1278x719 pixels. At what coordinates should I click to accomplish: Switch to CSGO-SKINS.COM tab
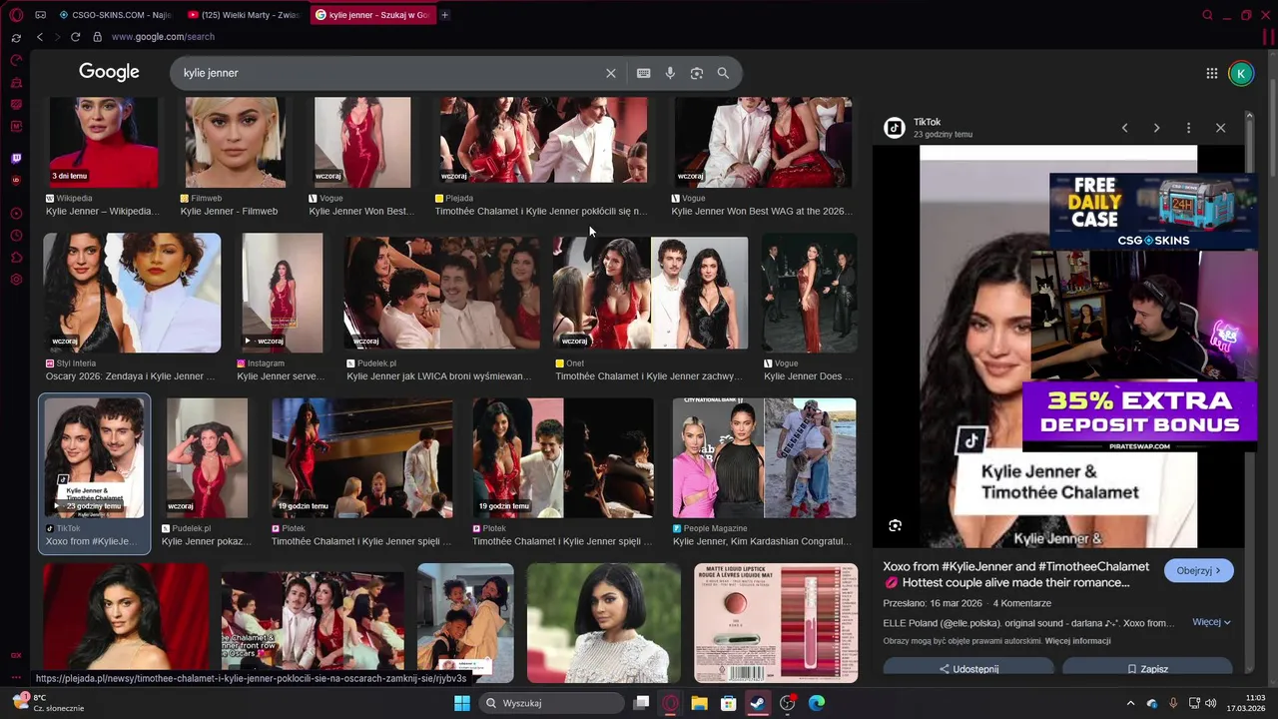[115, 15]
